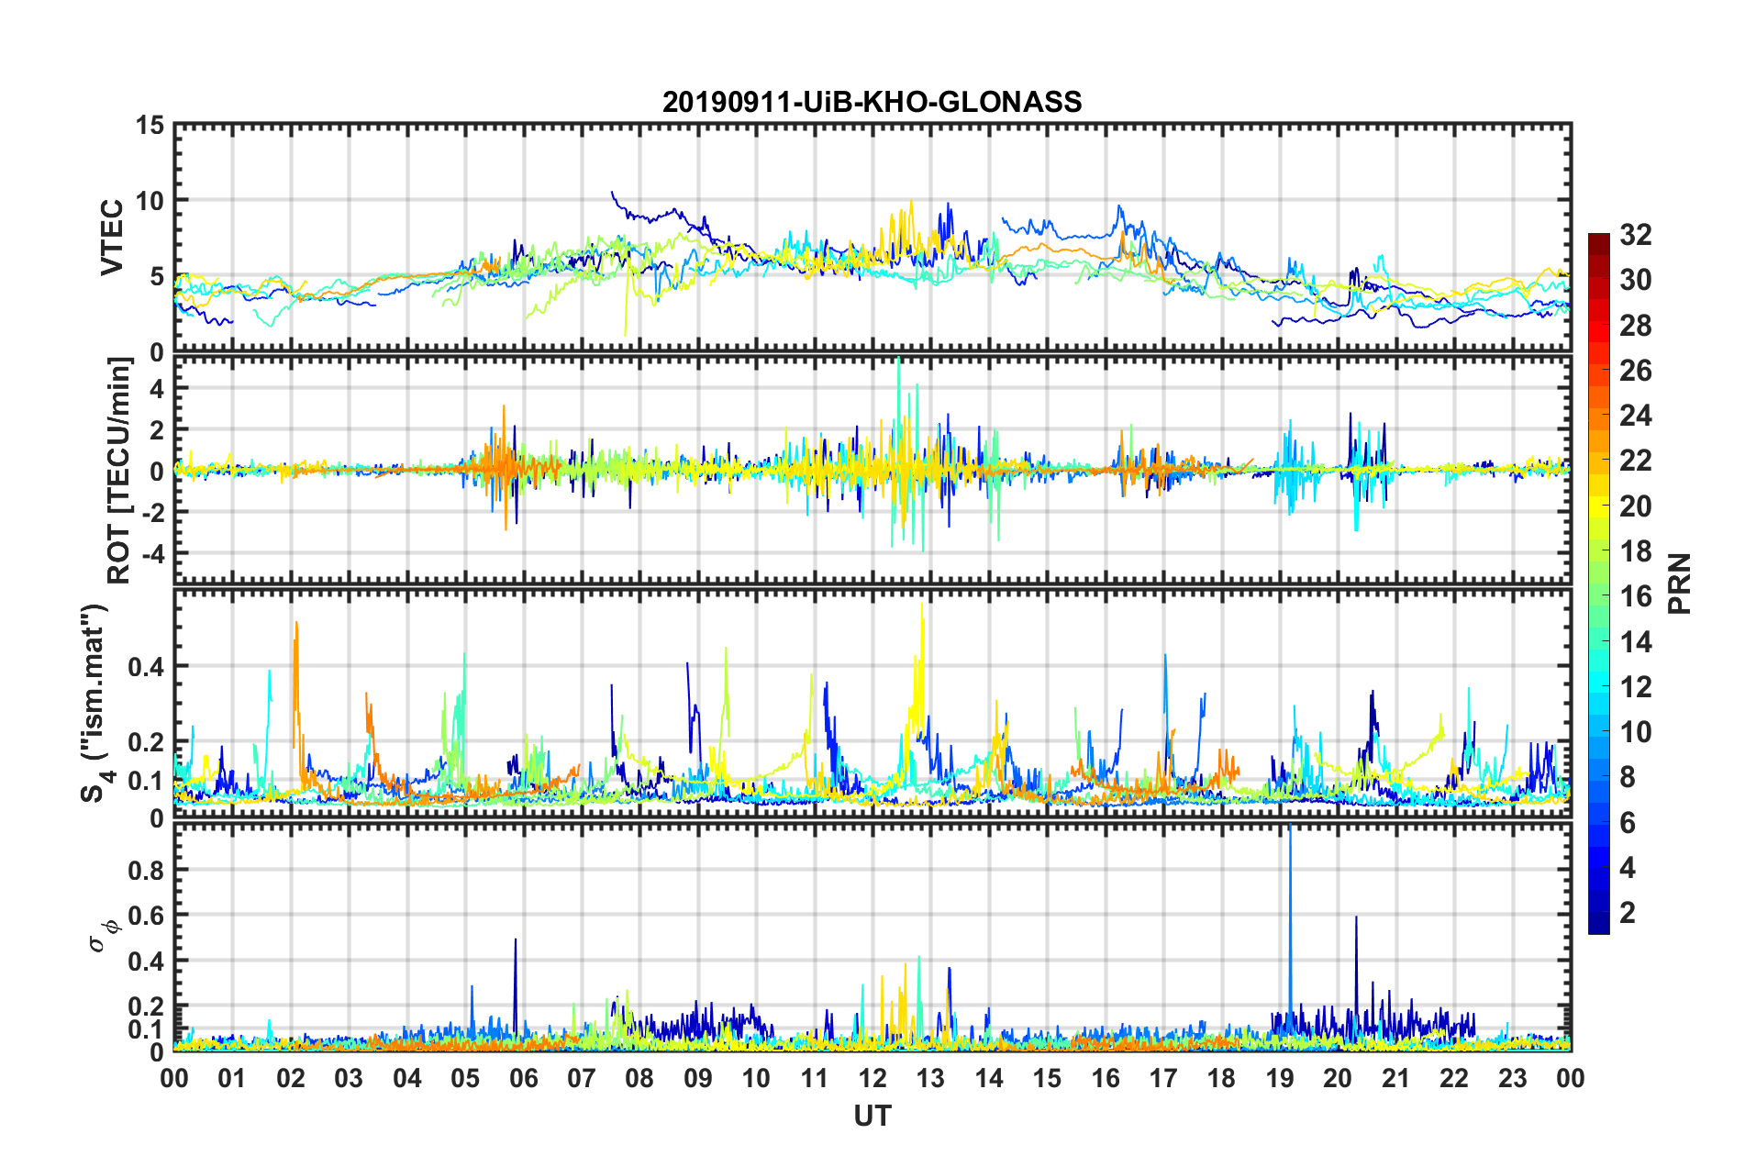Screen dimensions: 1745x1167
Task: Click the ROT axis tick -4
Action: (x=152, y=553)
